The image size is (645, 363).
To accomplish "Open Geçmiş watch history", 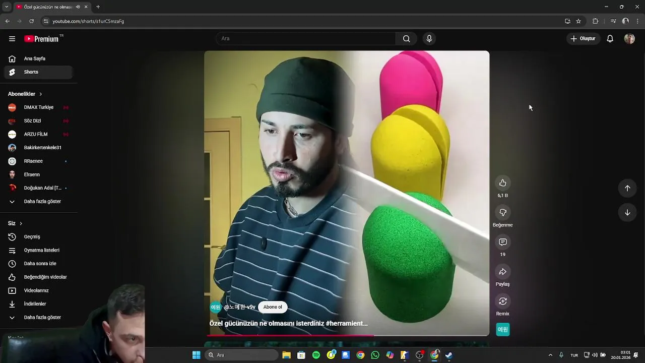I will click(38, 237).
